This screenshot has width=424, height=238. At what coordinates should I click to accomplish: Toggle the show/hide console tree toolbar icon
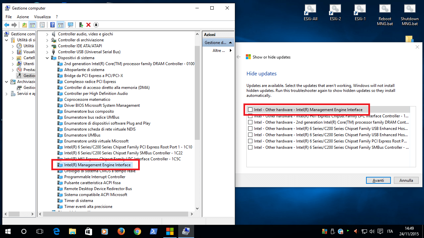32,25
